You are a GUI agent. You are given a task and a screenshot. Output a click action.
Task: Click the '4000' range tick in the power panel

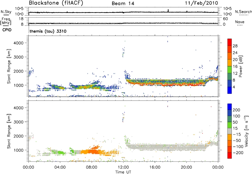[x=19, y=43]
